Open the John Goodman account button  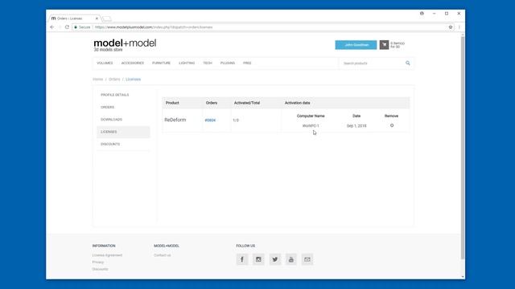point(356,45)
